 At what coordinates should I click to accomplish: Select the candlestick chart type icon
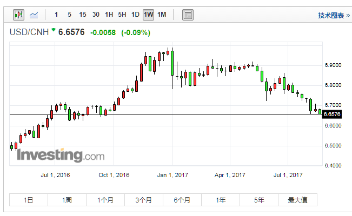pos(18,15)
